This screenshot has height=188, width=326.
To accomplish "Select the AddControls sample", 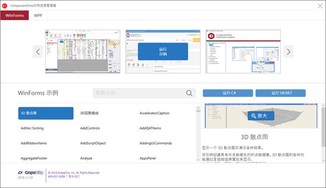I will point(90,128).
